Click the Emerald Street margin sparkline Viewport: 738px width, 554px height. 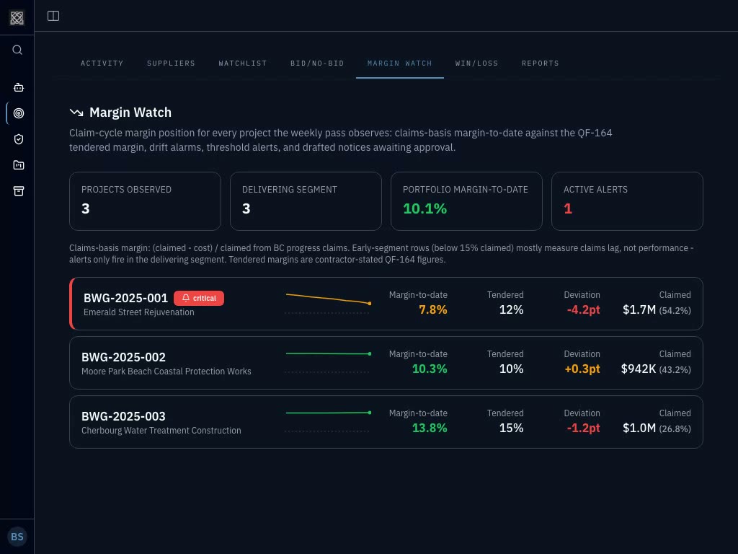click(328, 304)
